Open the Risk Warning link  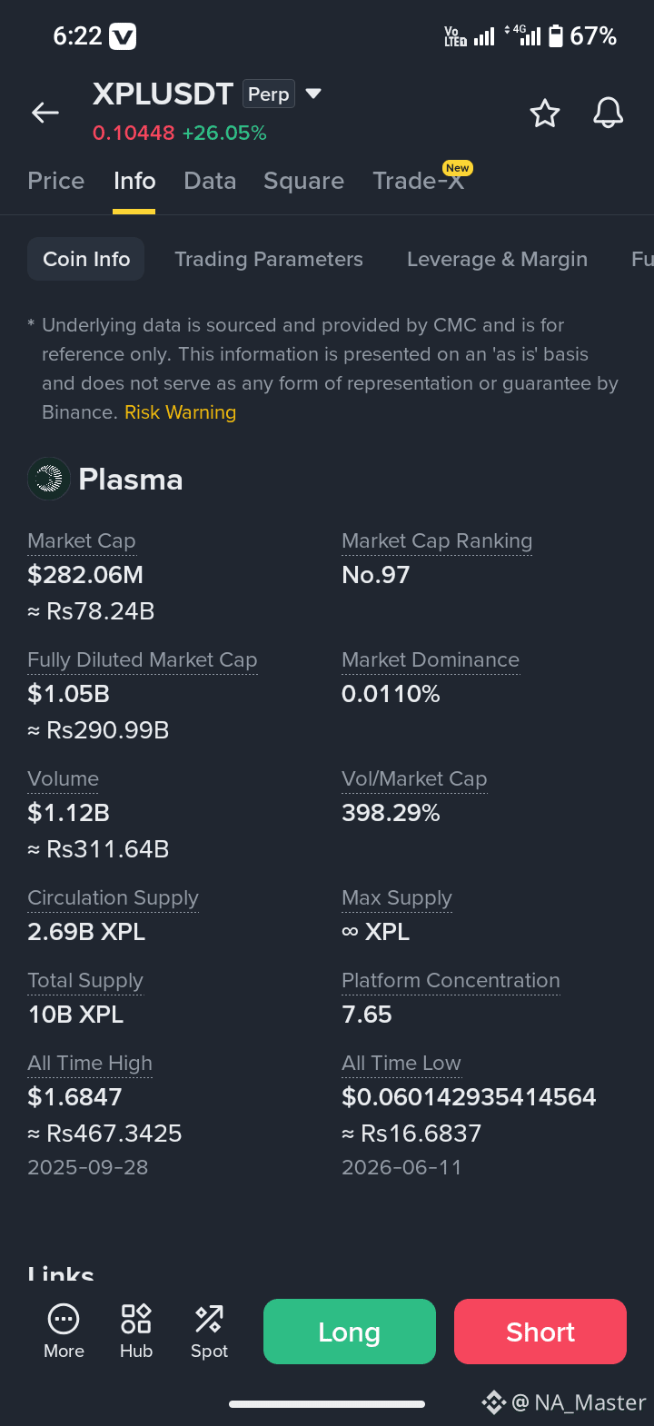pyautogui.click(x=181, y=412)
